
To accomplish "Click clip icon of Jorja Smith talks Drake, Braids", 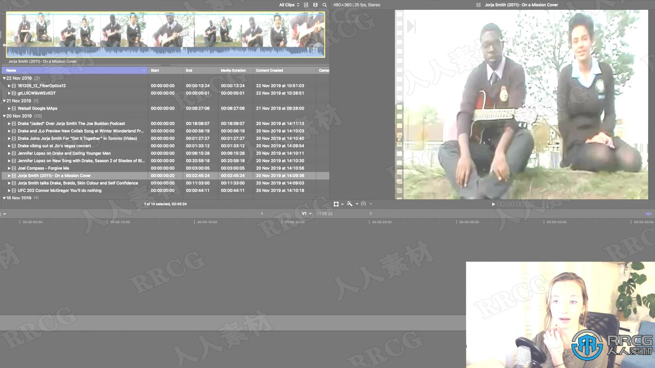I will (14, 183).
